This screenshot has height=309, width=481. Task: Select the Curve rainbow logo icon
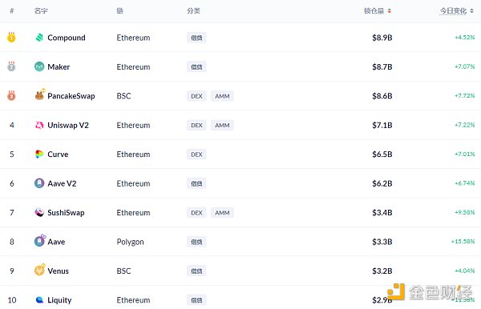click(39, 154)
